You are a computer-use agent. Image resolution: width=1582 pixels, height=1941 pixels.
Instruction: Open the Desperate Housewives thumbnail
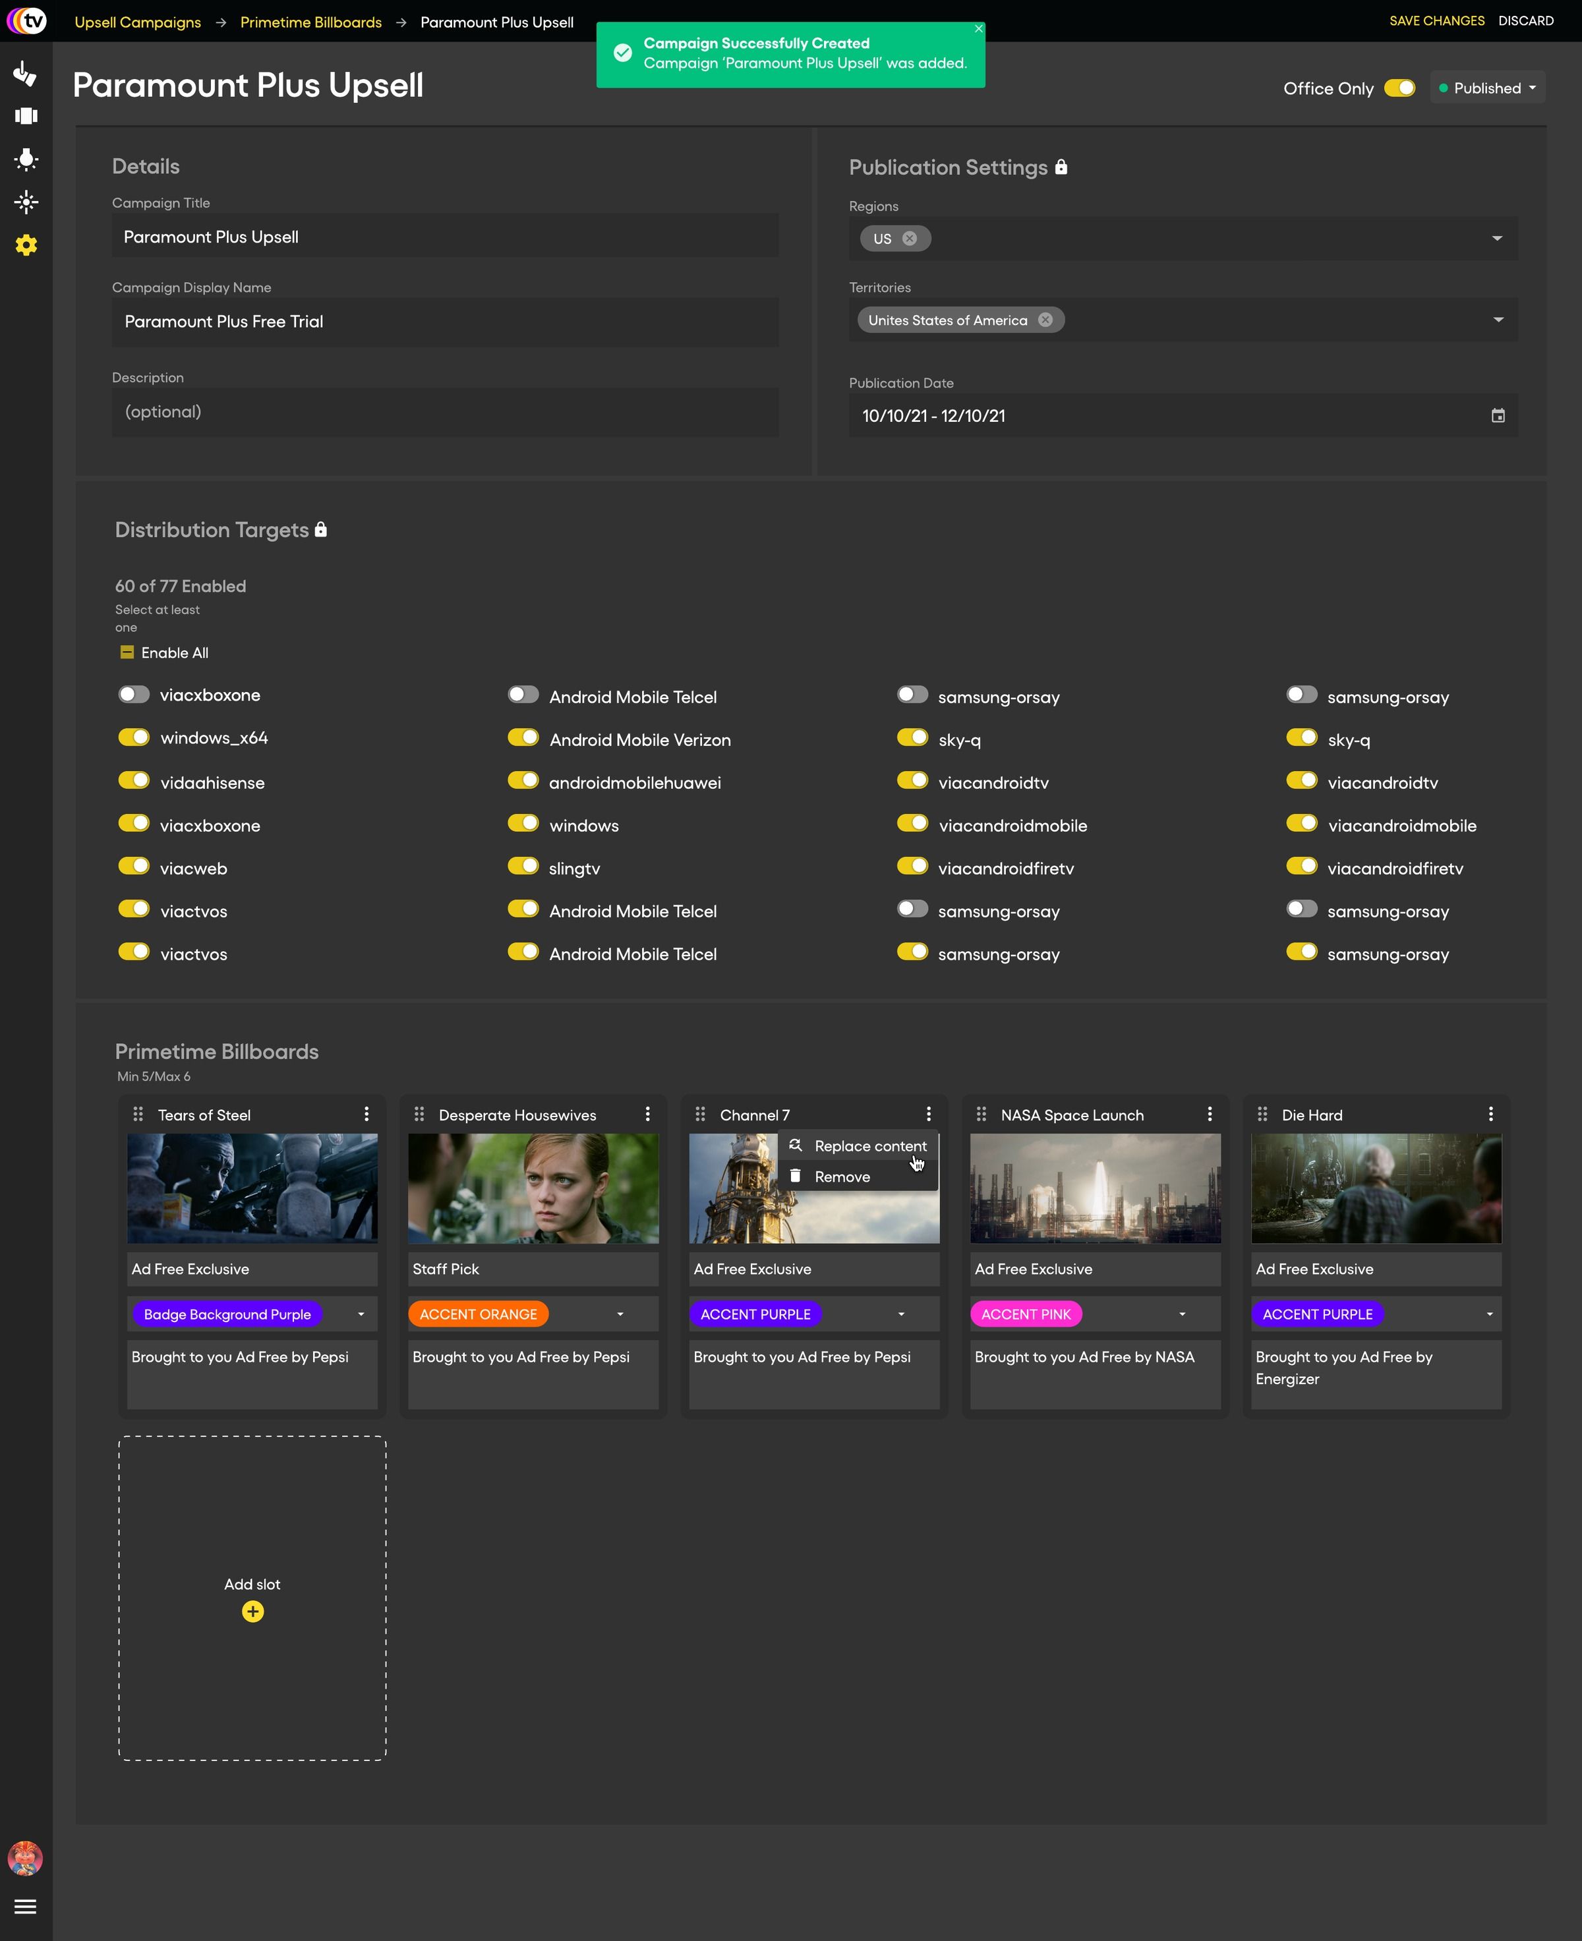click(533, 1188)
